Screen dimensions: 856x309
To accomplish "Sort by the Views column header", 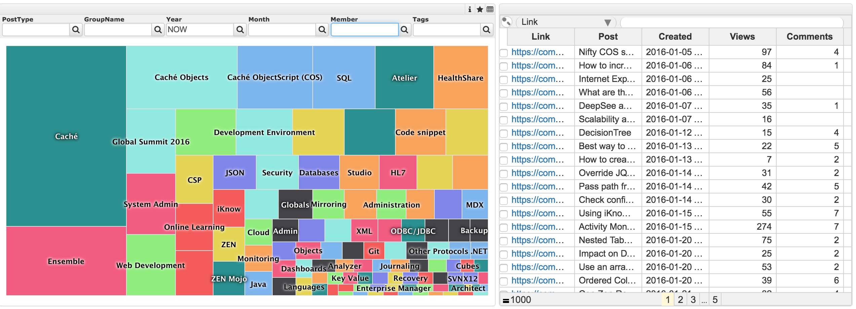I will click(x=742, y=37).
